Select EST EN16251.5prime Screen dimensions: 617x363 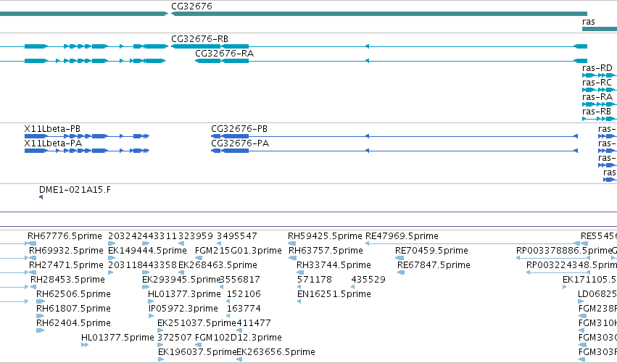pyautogui.click(x=334, y=295)
